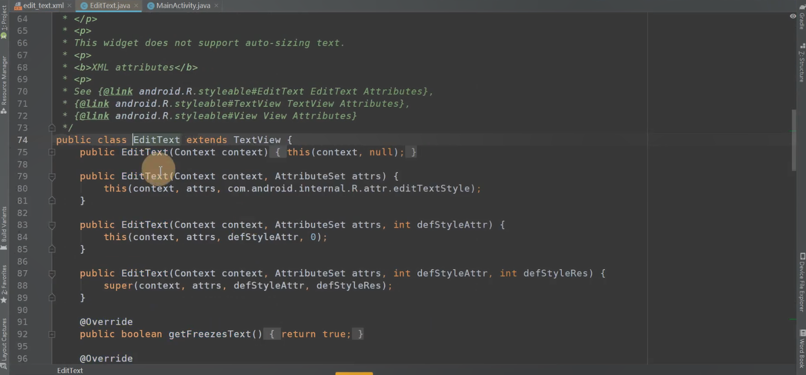
Task: Click the defStyleAttr parameter on line 83
Action: 452,225
